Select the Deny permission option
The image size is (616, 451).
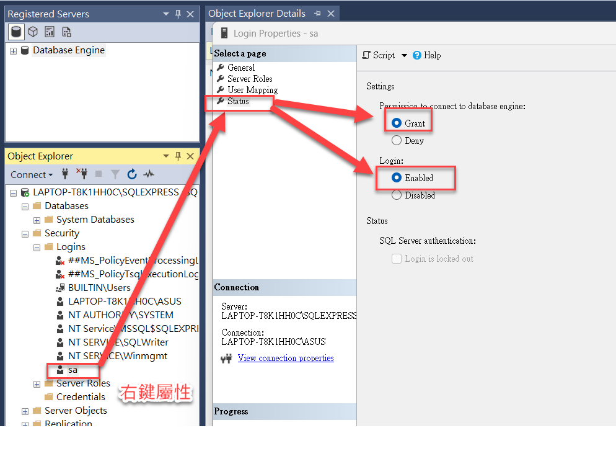point(397,140)
